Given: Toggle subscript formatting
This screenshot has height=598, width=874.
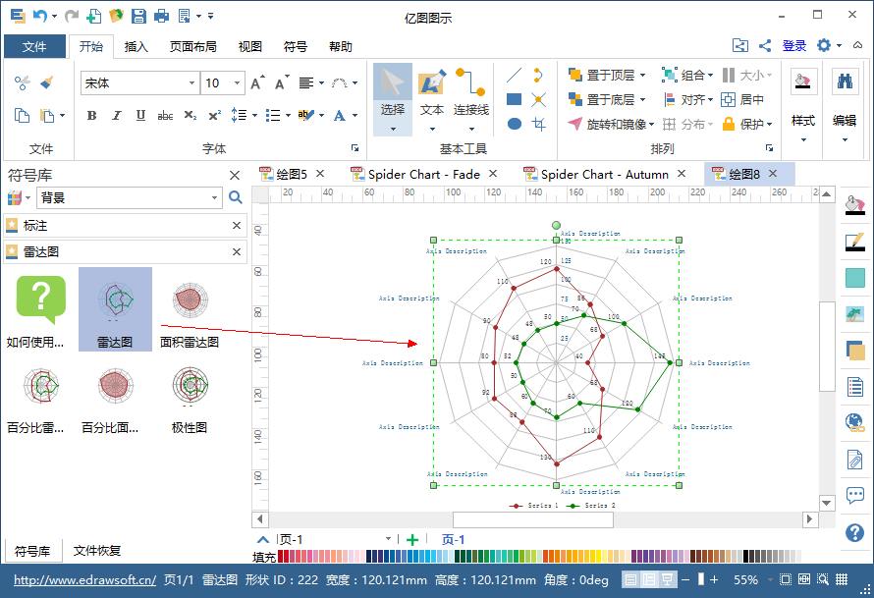Looking at the screenshot, I should (x=191, y=115).
